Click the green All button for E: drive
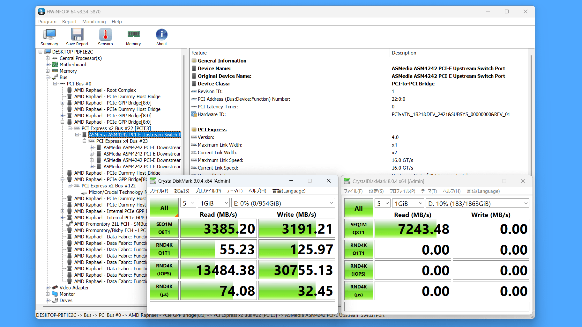582x327 pixels. point(164,208)
